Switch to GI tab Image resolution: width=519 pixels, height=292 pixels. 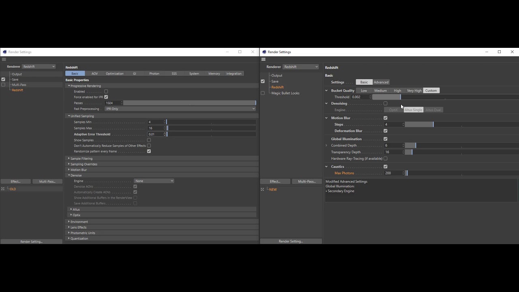tap(135, 73)
